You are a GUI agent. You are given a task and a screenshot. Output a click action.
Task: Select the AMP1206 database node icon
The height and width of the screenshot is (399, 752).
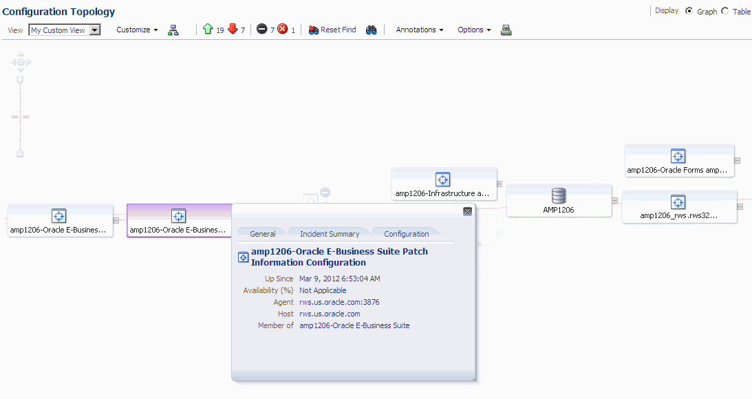[x=559, y=195]
